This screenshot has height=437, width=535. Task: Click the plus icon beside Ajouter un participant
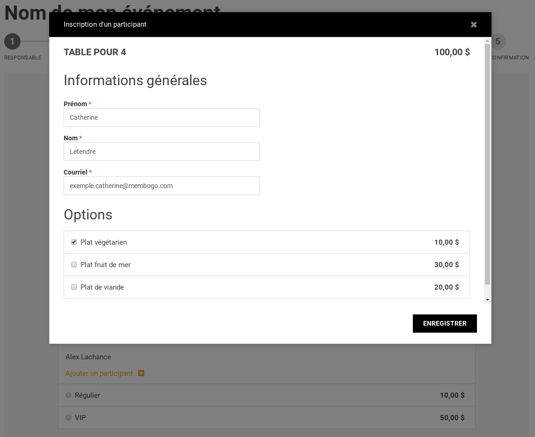(141, 373)
